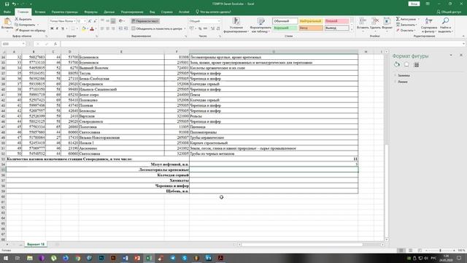Viewport: 467px width, 263px height.
Task: Click Windows Start button on taskbar
Action: (5, 258)
